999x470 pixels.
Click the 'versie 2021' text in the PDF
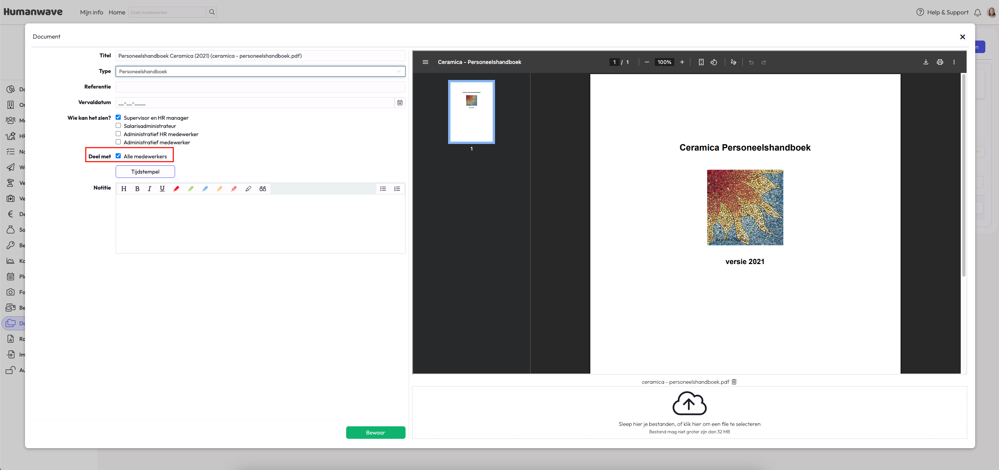745,262
